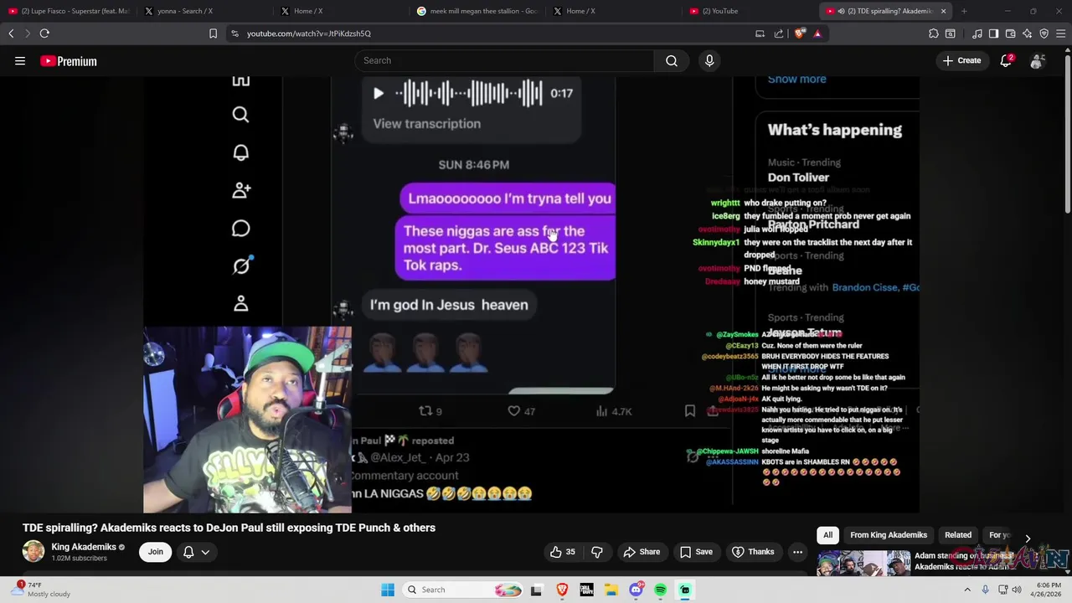Screen dimensions: 1072x603
Task: Close the active TDE spiralling tab
Action: (944, 11)
